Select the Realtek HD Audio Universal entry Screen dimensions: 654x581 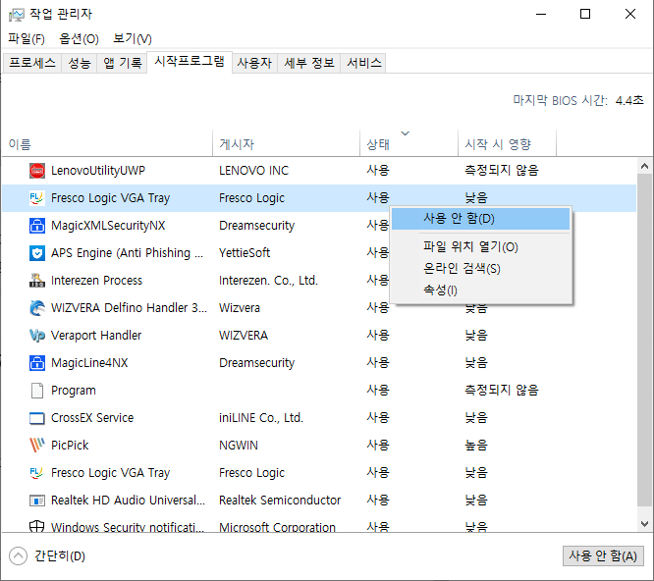pyautogui.click(x=128, y=501)
